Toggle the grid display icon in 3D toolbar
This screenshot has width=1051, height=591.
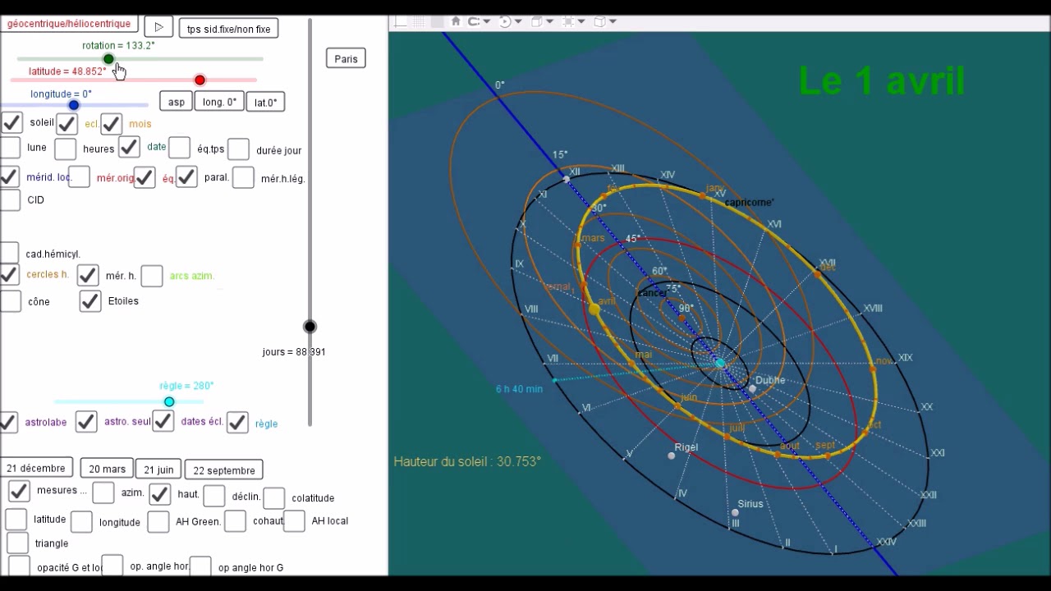[420, 21]
